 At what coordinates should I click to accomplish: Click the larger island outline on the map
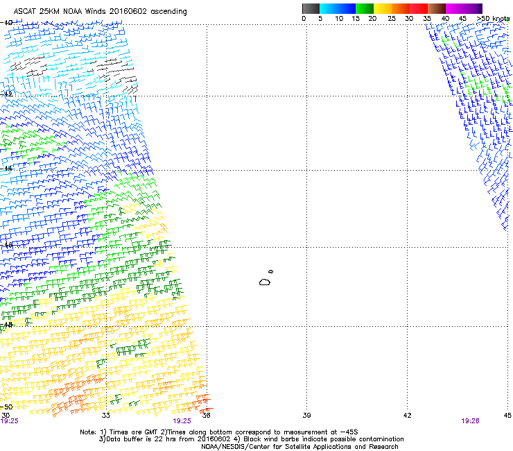point(265,282)
